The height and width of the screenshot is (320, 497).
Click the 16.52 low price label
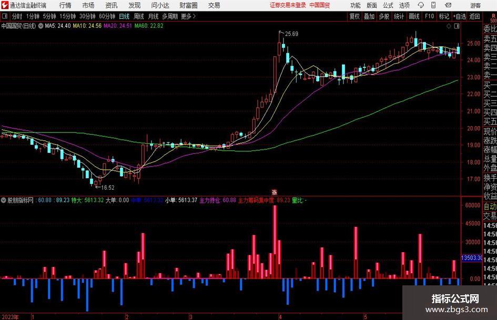click(x=107, y=188)
